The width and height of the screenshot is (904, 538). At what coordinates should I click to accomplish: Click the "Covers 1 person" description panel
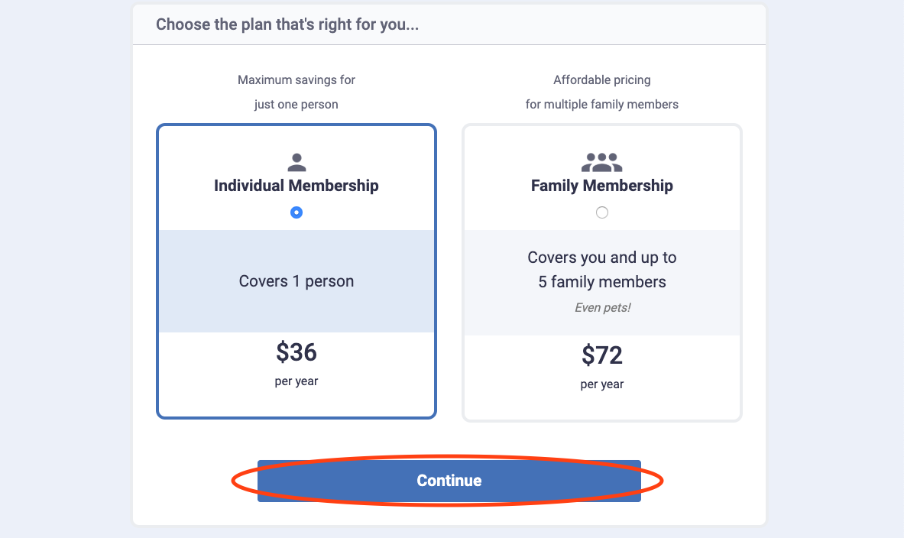coord(296,281)
